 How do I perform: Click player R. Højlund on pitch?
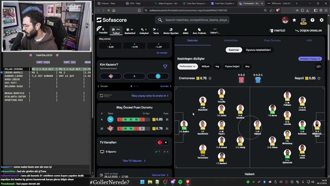257,128
